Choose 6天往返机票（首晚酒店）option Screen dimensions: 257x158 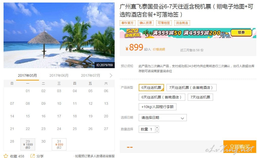[x=162, y=97]
